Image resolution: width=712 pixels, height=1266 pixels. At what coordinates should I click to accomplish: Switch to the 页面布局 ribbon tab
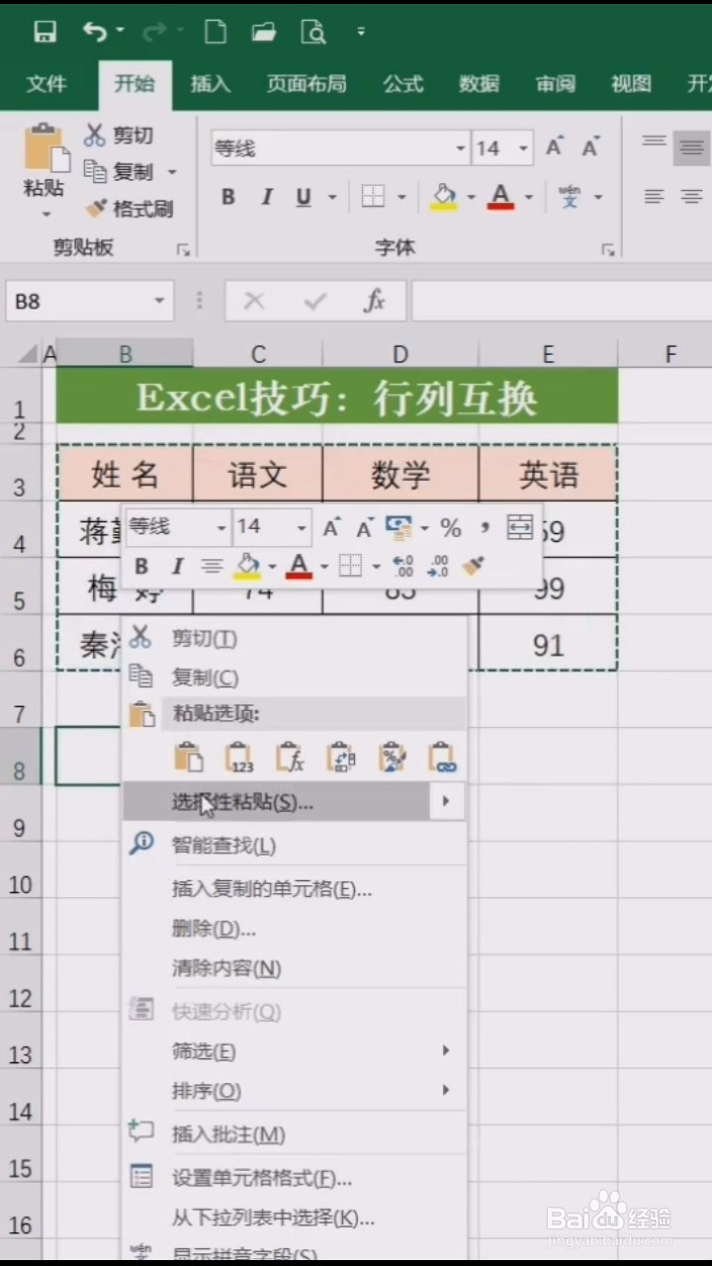[x=307, y=85]
